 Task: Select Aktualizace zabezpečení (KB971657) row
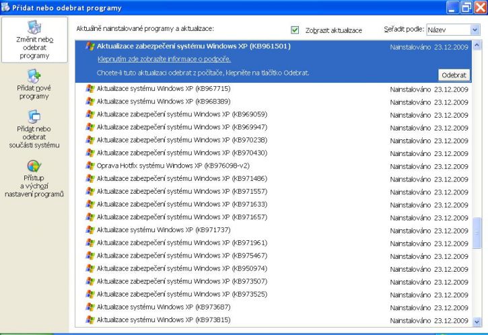tap(273, 217)
